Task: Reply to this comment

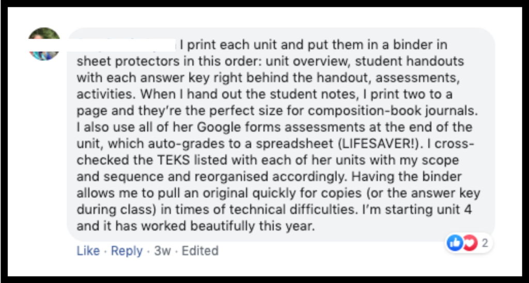Action: point(127,251)
